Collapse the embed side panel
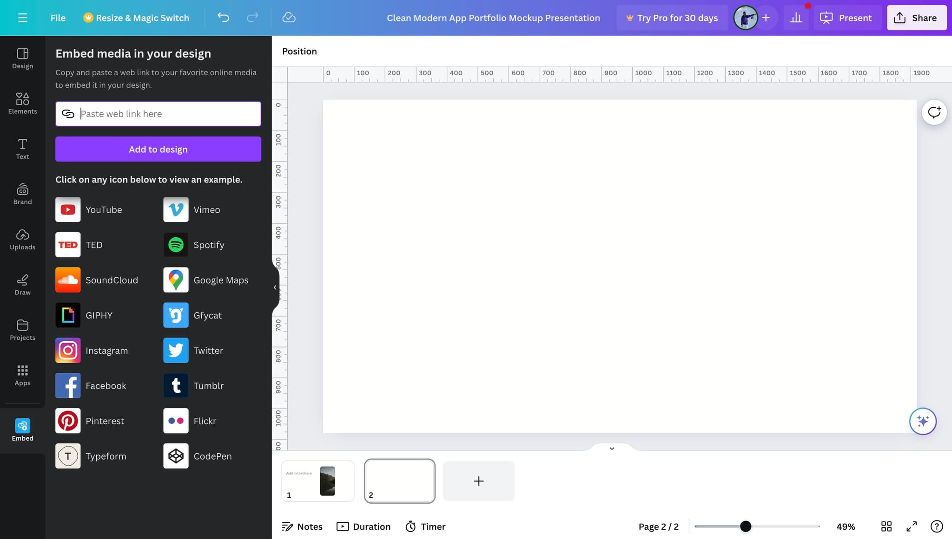Image resolution: width=952 pixels, height=539 pixels. [275, 287]
